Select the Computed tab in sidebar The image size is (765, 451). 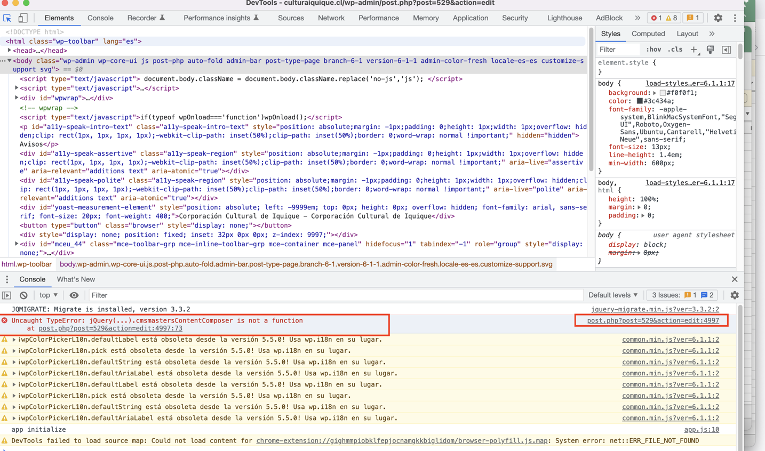[x=648, y=34]
